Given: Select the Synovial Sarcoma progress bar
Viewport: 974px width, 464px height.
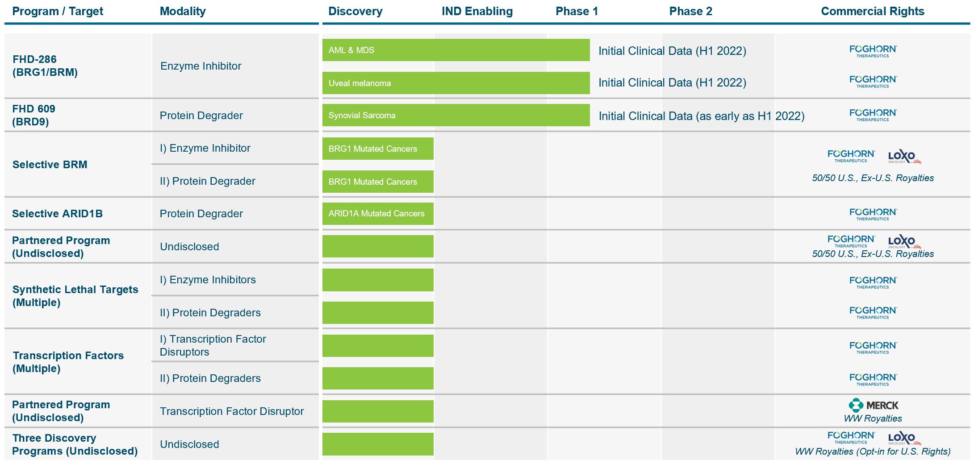Looking at the screenshot, I should point(456,115).
